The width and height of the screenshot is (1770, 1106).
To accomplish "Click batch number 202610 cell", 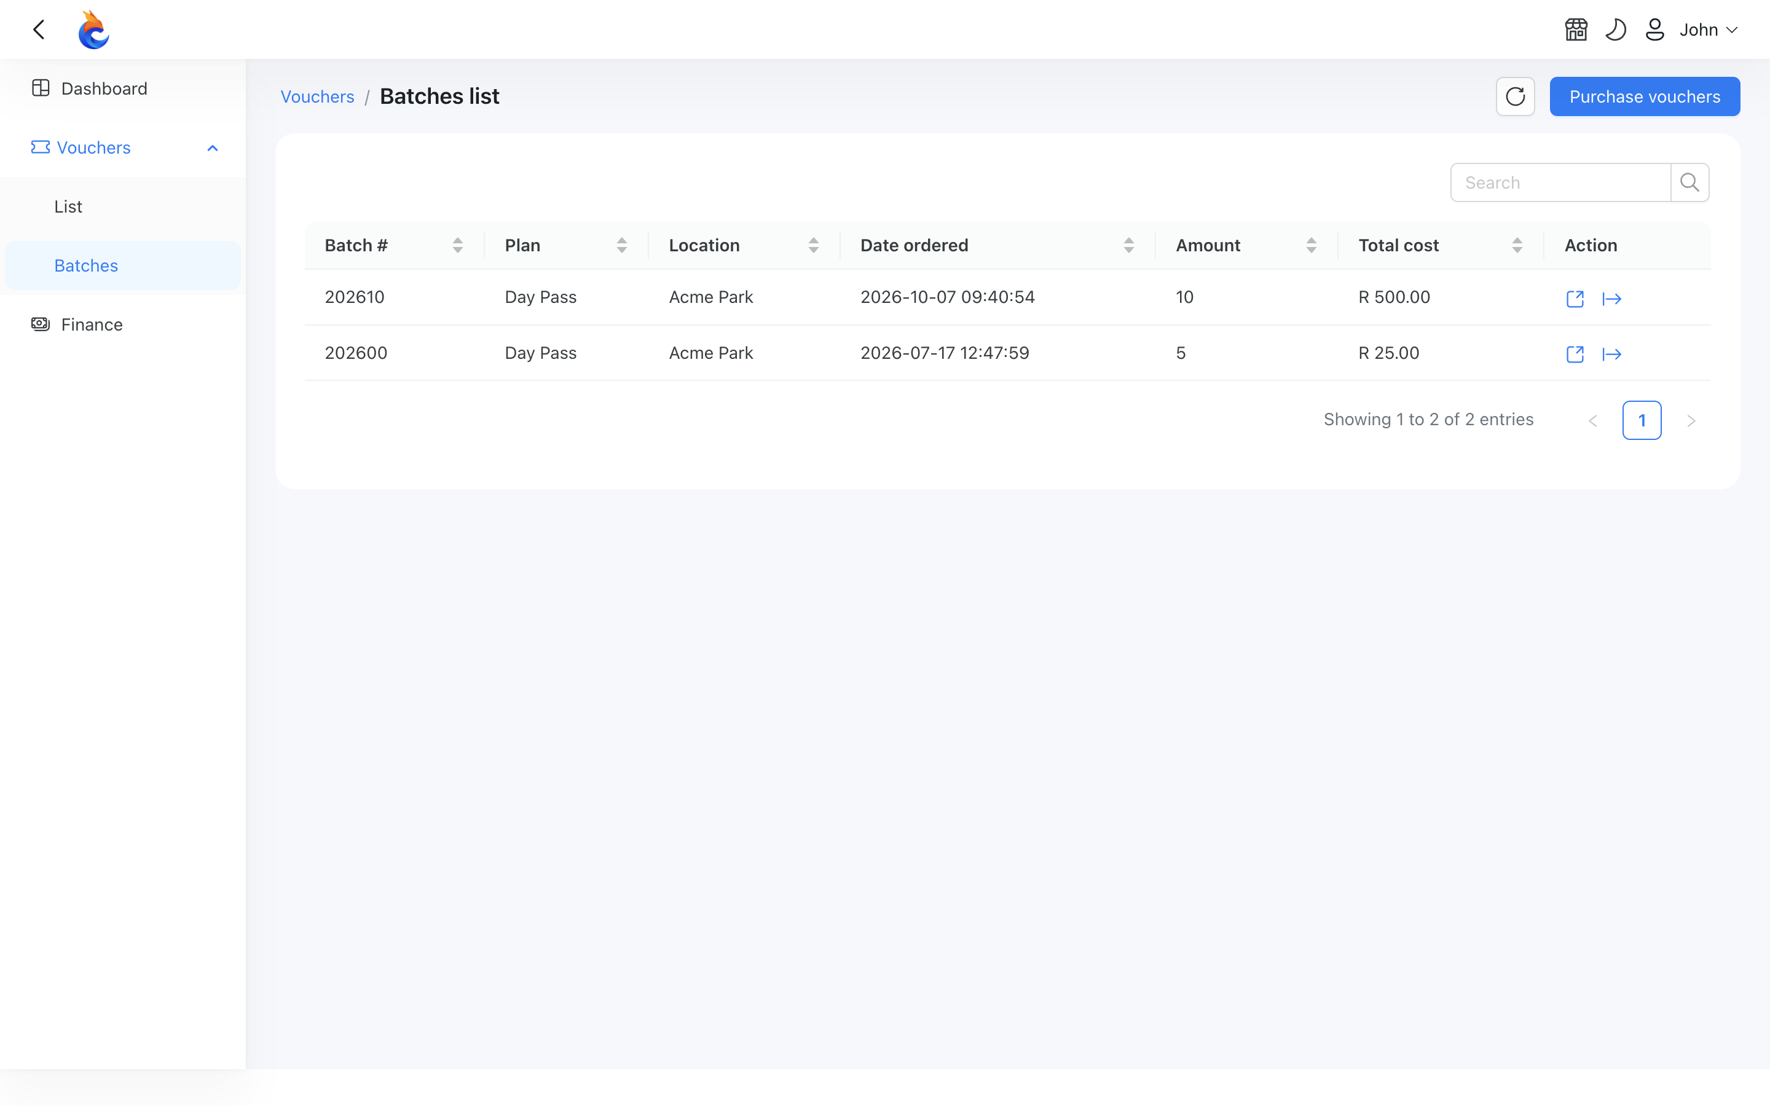I will (355, 297).
